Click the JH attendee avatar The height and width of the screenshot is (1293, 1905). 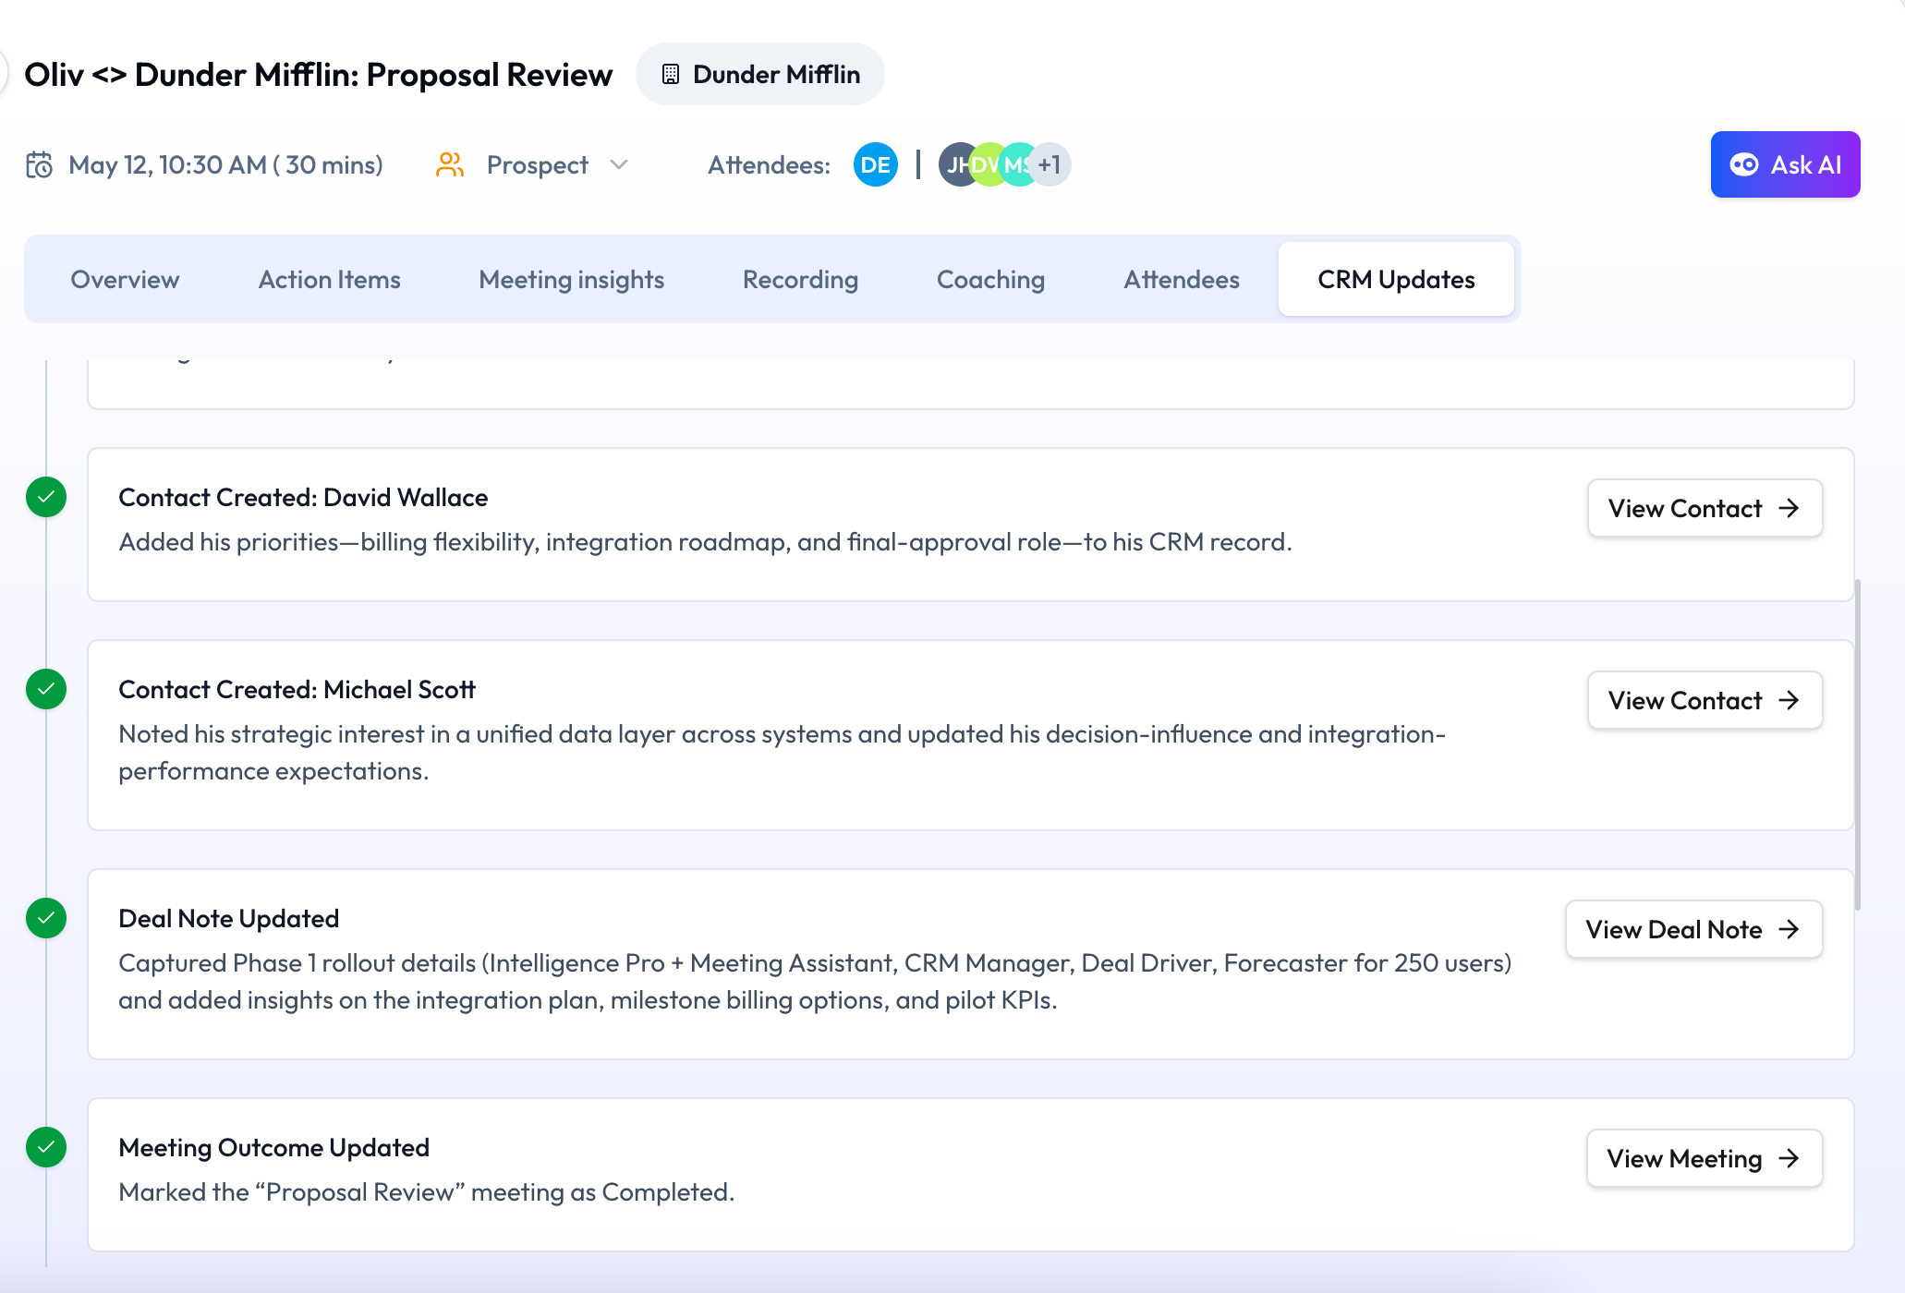click(x=953, y=165)
